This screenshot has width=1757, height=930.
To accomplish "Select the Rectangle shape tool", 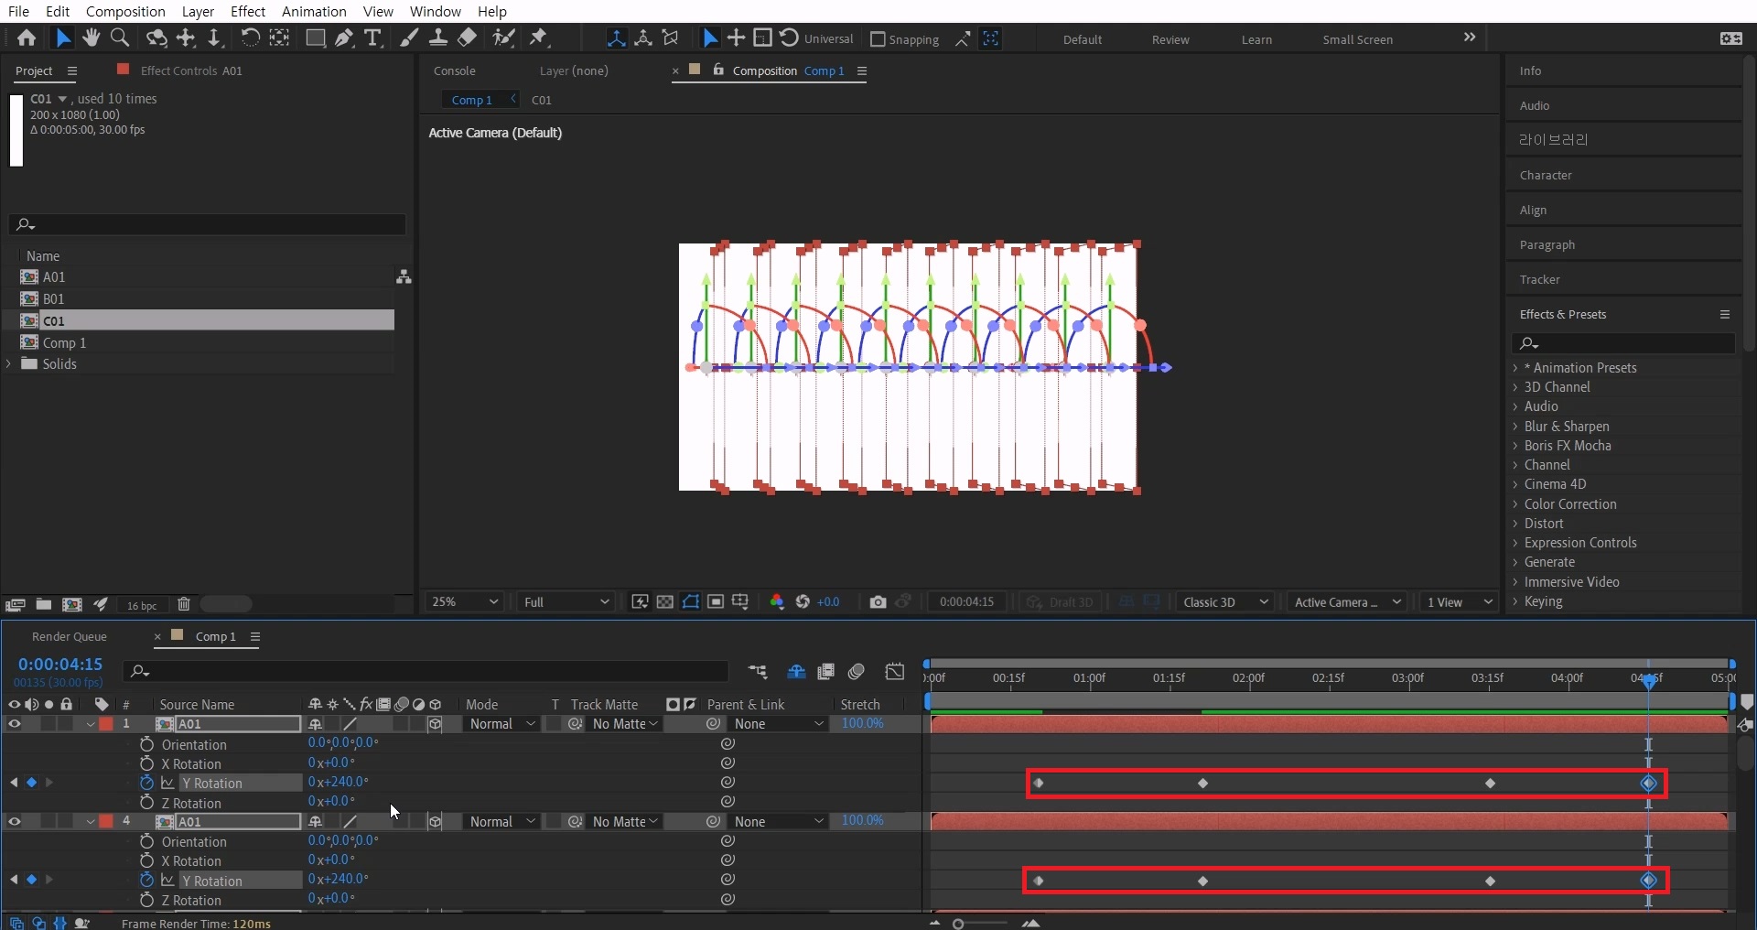I will [x=316, y=38].
